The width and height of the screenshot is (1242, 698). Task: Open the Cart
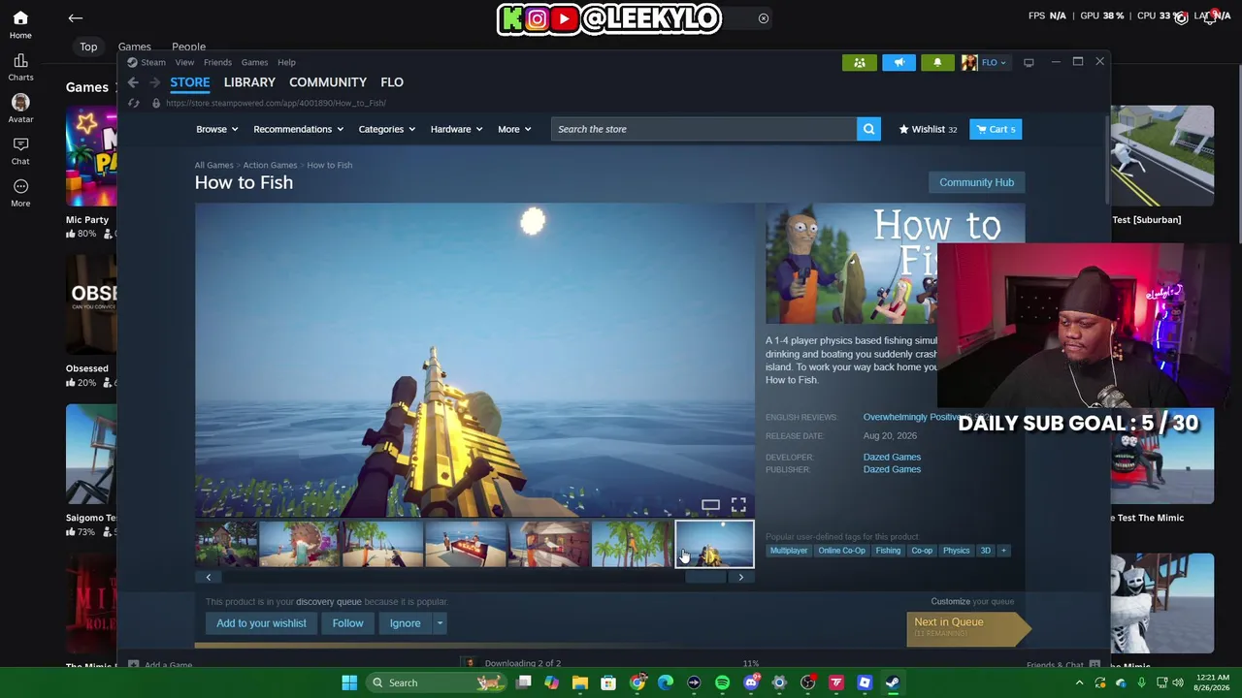tap(996, 129)
